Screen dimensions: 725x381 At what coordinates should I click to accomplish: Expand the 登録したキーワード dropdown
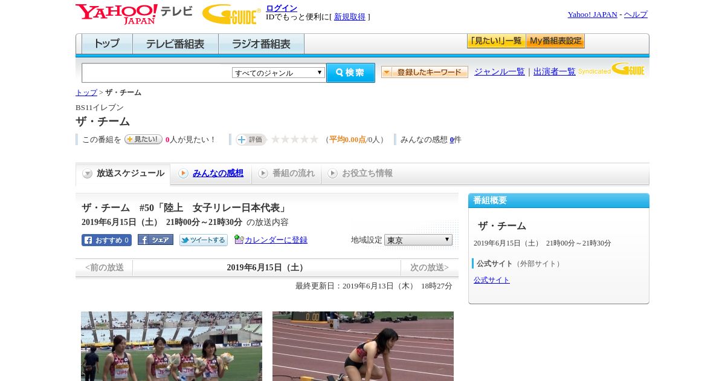tap(425, 72)
